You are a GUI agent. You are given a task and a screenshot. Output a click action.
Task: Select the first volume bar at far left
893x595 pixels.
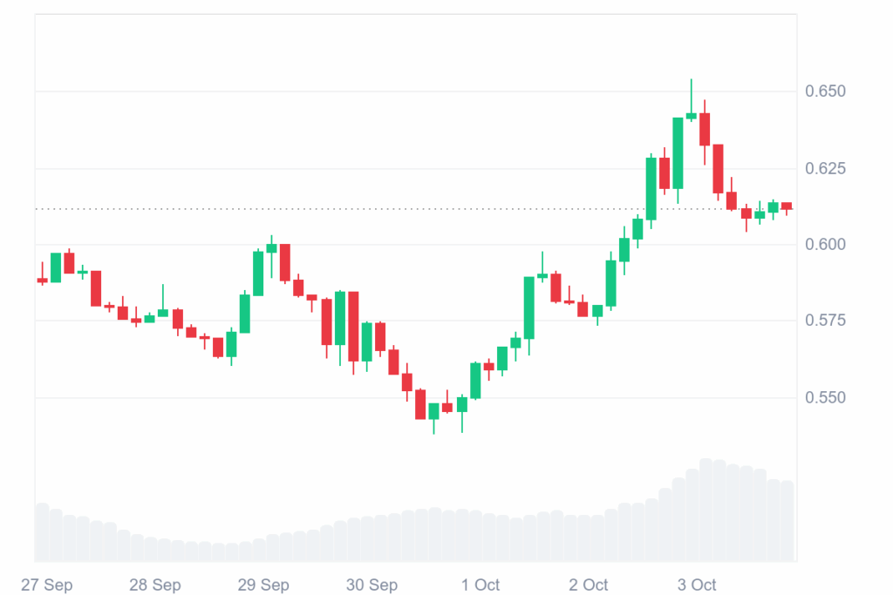tap(42, 531)
